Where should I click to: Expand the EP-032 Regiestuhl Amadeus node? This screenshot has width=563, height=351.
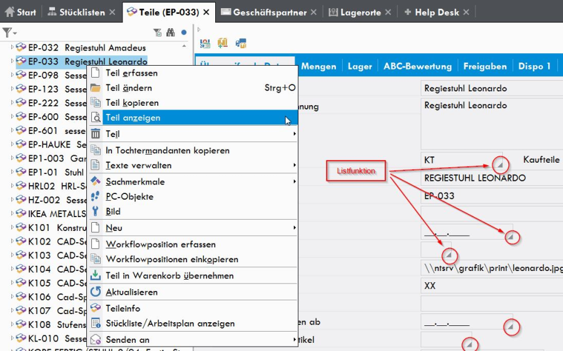point(12,47)
